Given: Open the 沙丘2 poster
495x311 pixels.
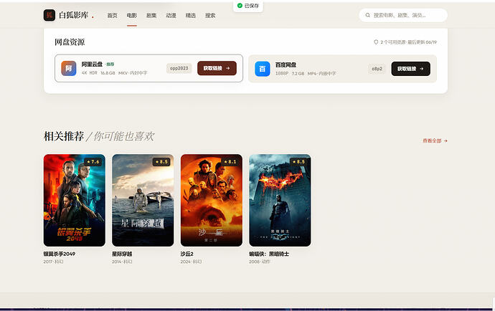Looking at the screenshot, I should coord(212,201).
